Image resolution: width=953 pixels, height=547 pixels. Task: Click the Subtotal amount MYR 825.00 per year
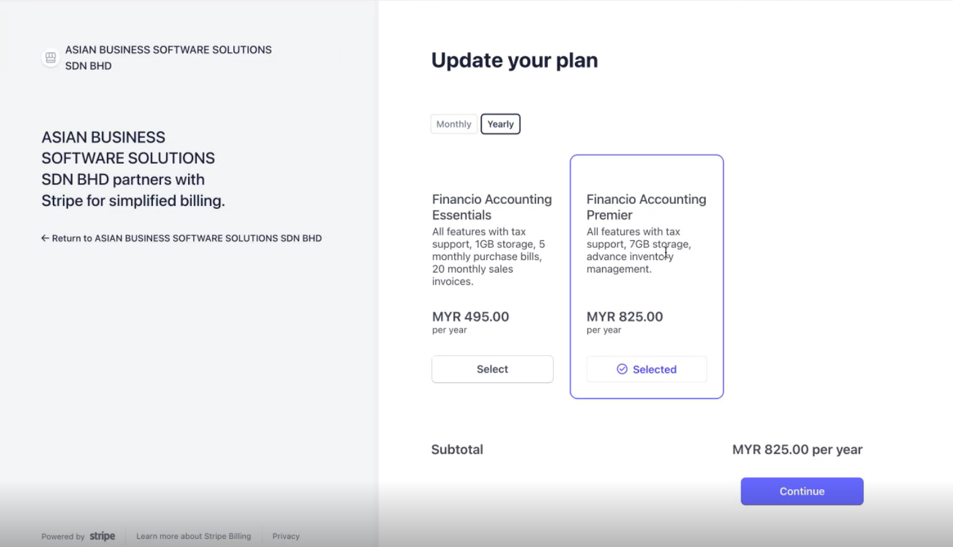(798, 449)
